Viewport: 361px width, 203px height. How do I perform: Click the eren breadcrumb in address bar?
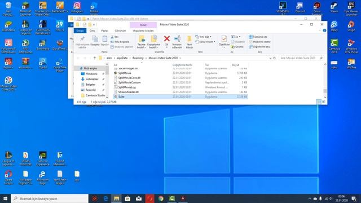click(109, 58)
